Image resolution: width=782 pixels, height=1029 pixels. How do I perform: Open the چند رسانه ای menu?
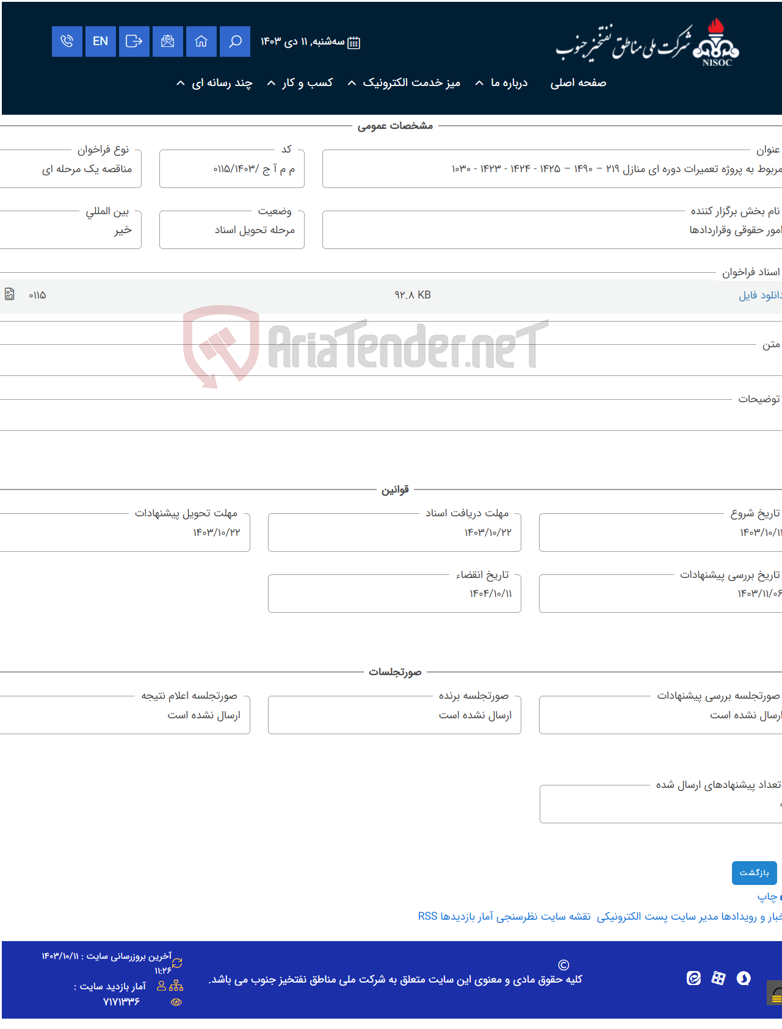[222, 83]
